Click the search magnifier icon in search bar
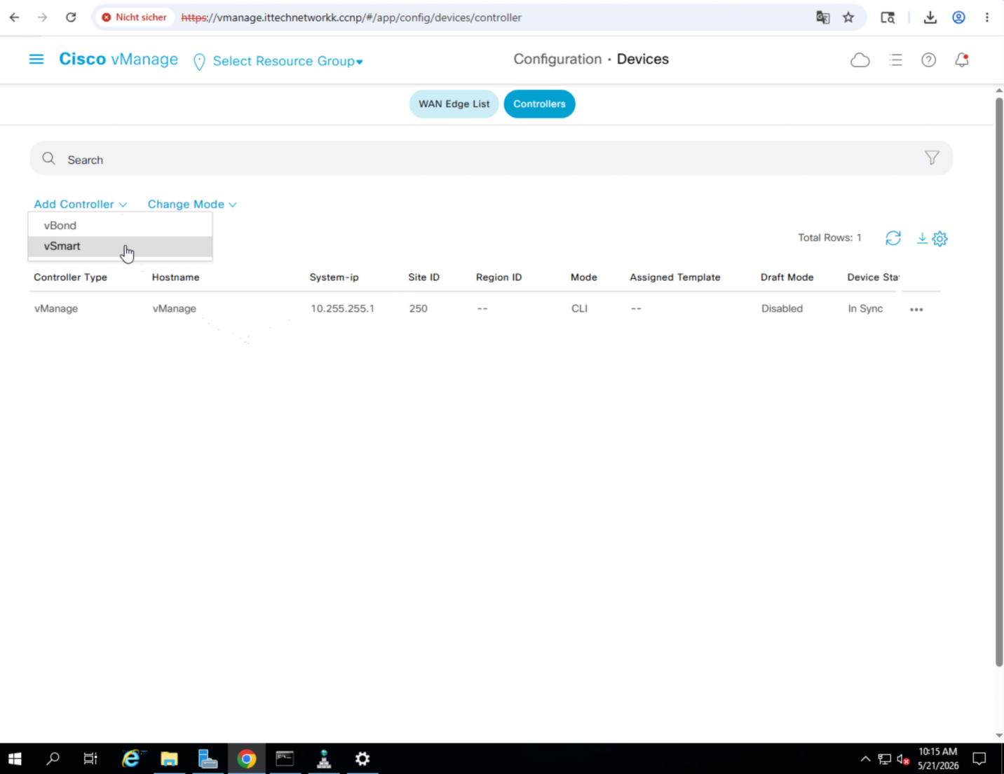1004x774 pixels. pyautogui.click(x=48, y=159)
